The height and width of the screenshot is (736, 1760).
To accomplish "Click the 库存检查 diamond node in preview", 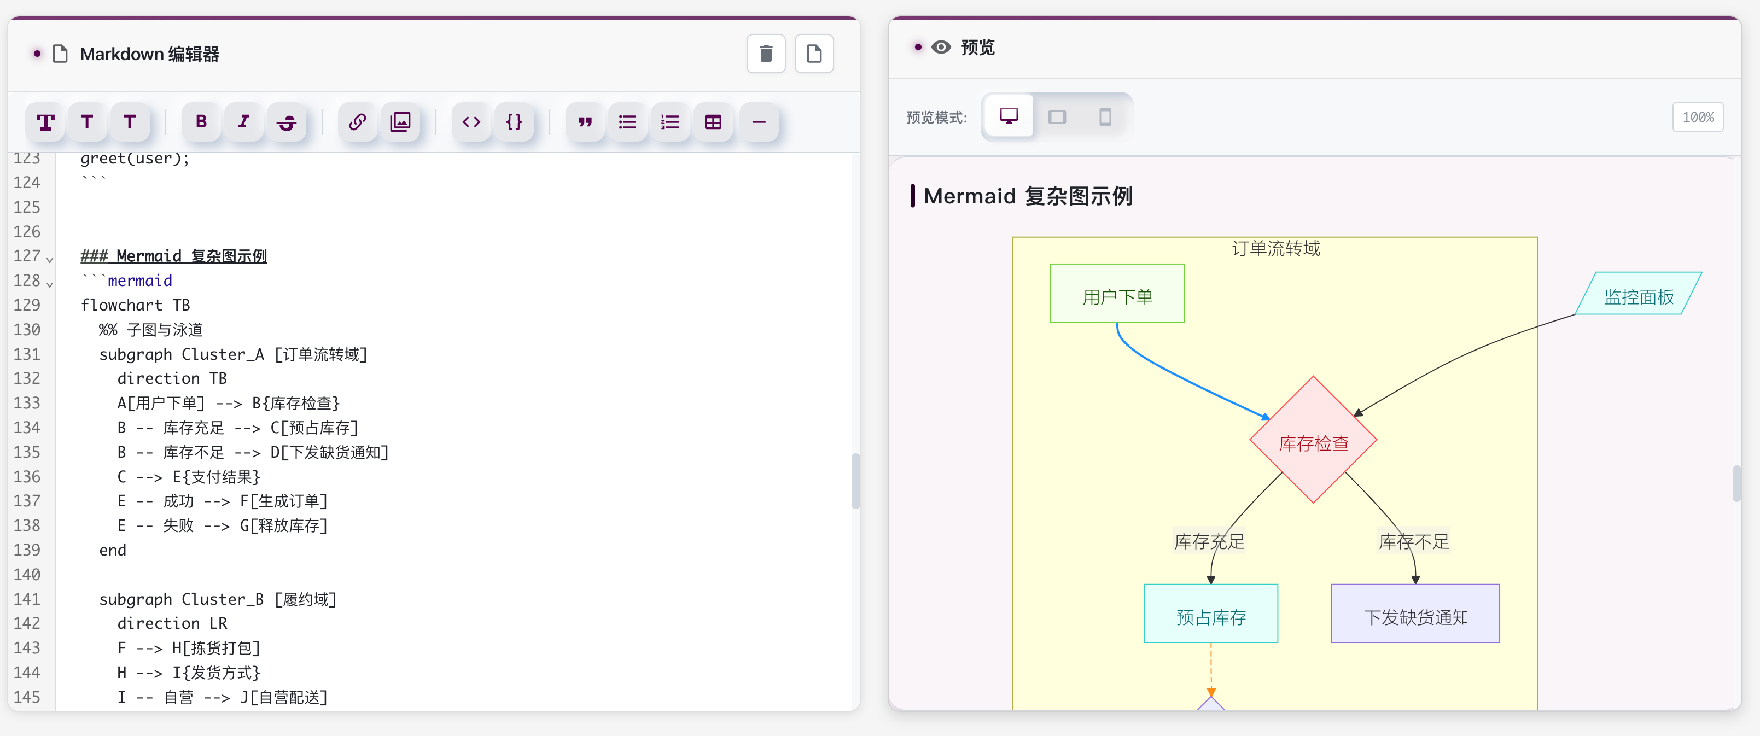I will tap(1313, 442).
